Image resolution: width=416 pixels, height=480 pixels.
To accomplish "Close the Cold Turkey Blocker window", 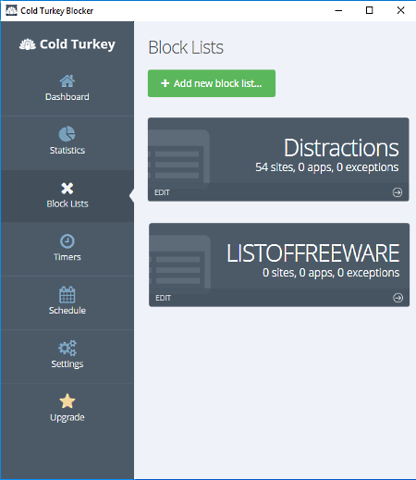I will [400, 10].
